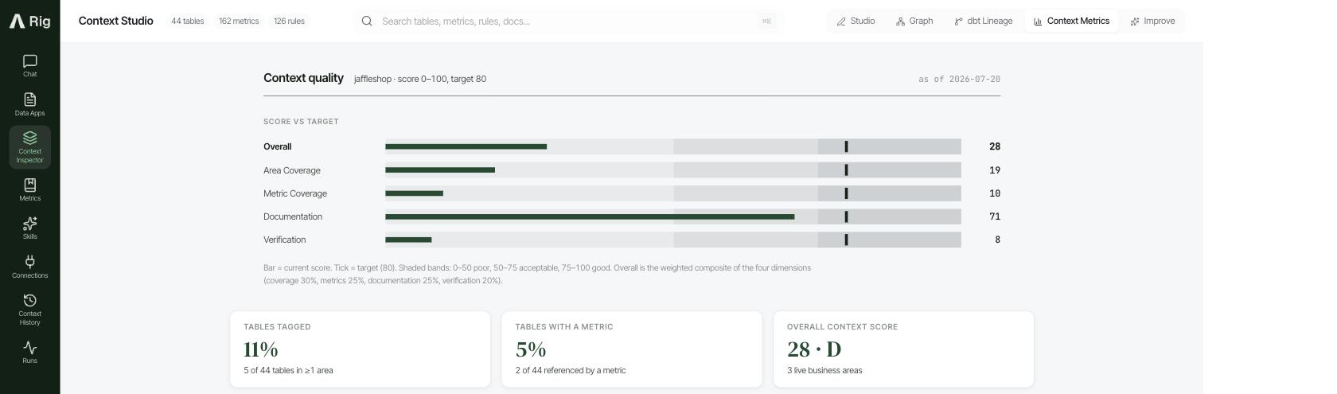Click the search magnifier icon
This screenshot has height=394, width=1337.
(367, 21)
